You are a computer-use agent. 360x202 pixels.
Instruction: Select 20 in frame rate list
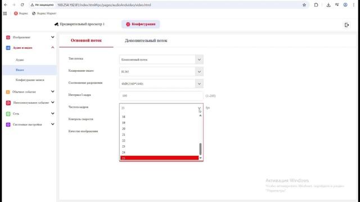pos(159,128)
